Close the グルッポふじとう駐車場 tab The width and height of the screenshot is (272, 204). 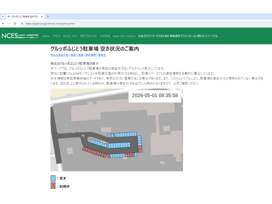[42, 16]
